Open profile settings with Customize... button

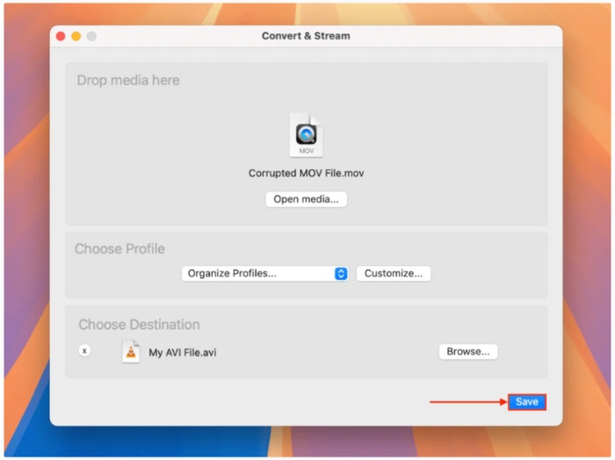[393, 274]
